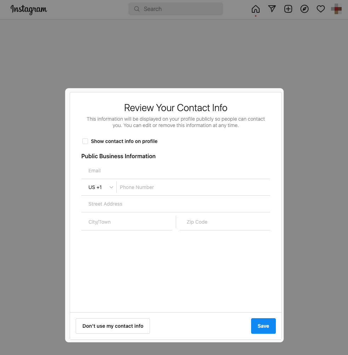Create a new post using the plus icon
348x355 pixels.
[x=288, y=9]
